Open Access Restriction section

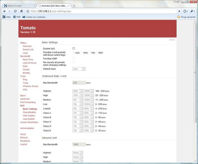[29, 122]
